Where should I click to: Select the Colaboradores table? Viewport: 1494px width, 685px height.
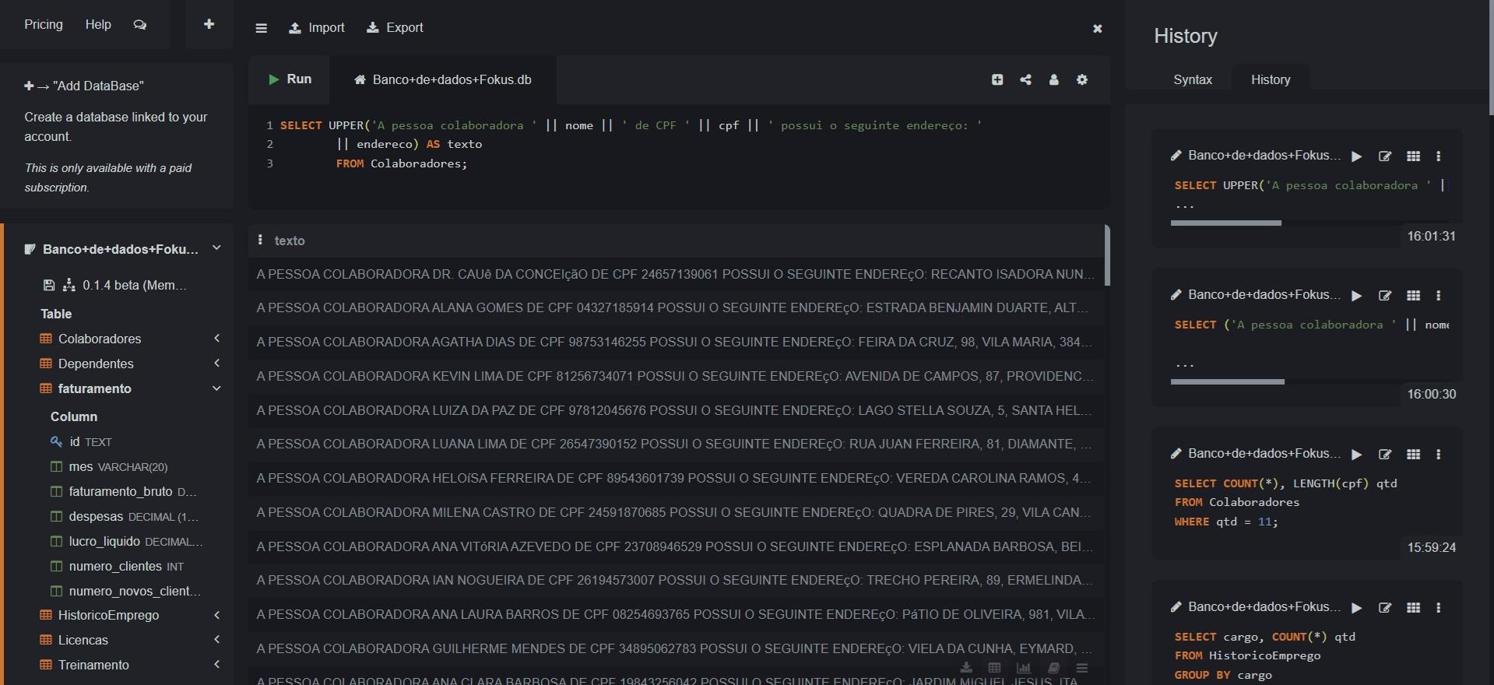tap(100, 339)
